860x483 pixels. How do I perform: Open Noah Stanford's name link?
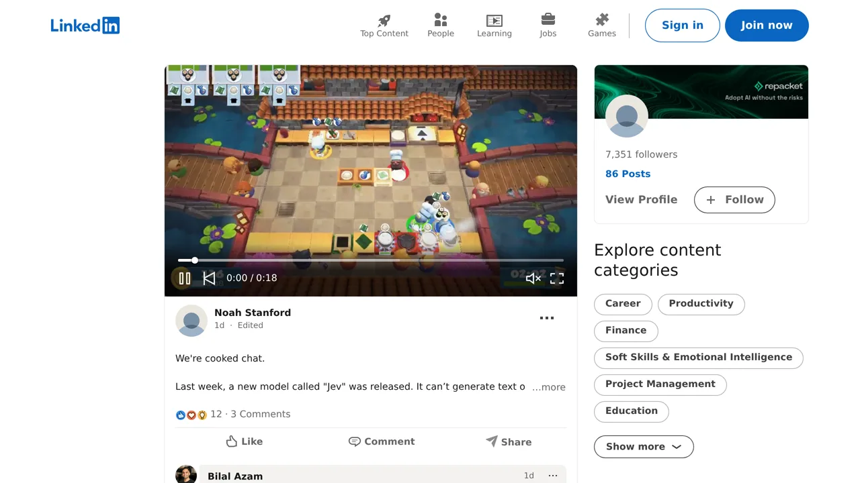point(253,313)
